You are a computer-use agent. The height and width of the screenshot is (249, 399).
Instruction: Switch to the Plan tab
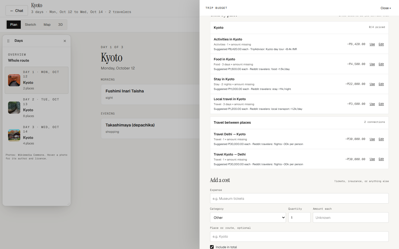click(x=14, y=25)
